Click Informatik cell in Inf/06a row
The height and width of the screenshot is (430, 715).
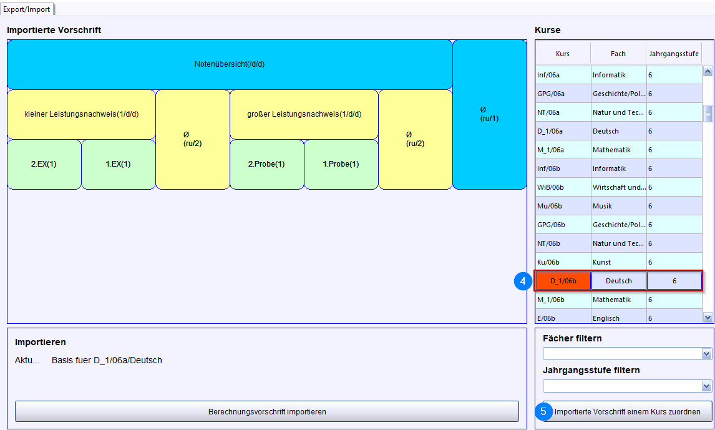[619, 75]
